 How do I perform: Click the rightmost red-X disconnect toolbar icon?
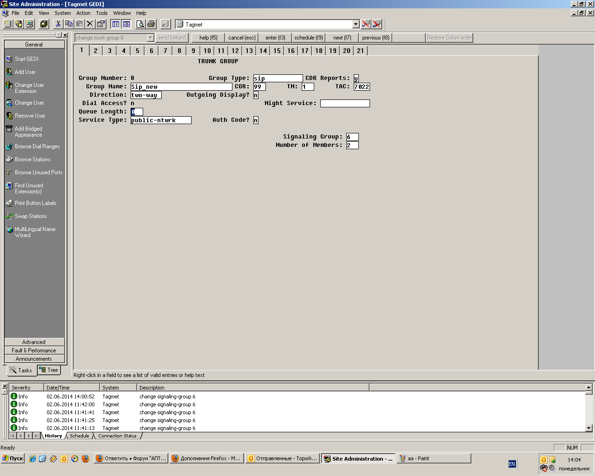pos(377,24)
